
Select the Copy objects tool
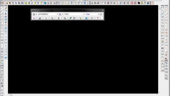tap(6, 11)
